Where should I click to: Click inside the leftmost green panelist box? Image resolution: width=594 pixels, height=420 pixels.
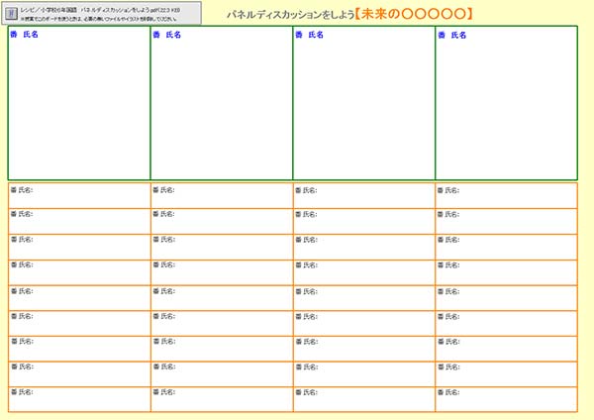[79, 103]
